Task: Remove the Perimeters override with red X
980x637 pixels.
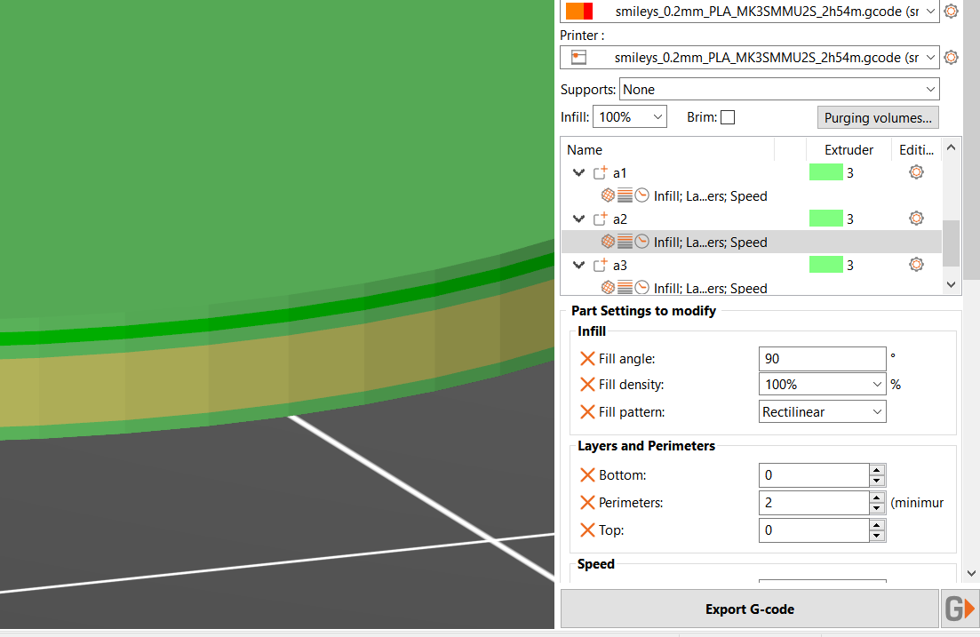Action: point(587,503)
